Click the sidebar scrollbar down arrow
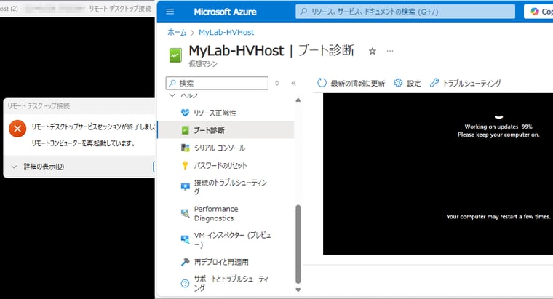The image size is (553, 299). (298, 290)
